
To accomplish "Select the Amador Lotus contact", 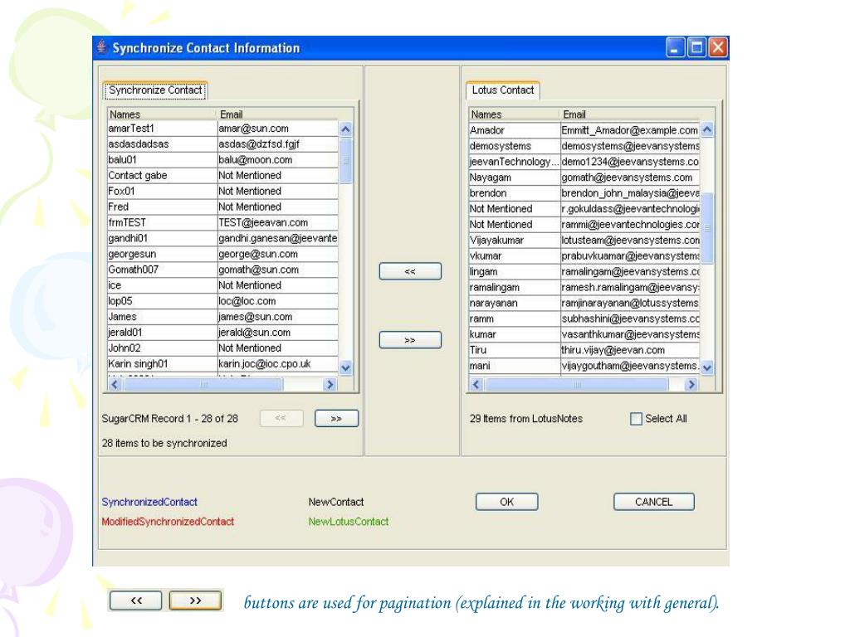I will [584, 130].
